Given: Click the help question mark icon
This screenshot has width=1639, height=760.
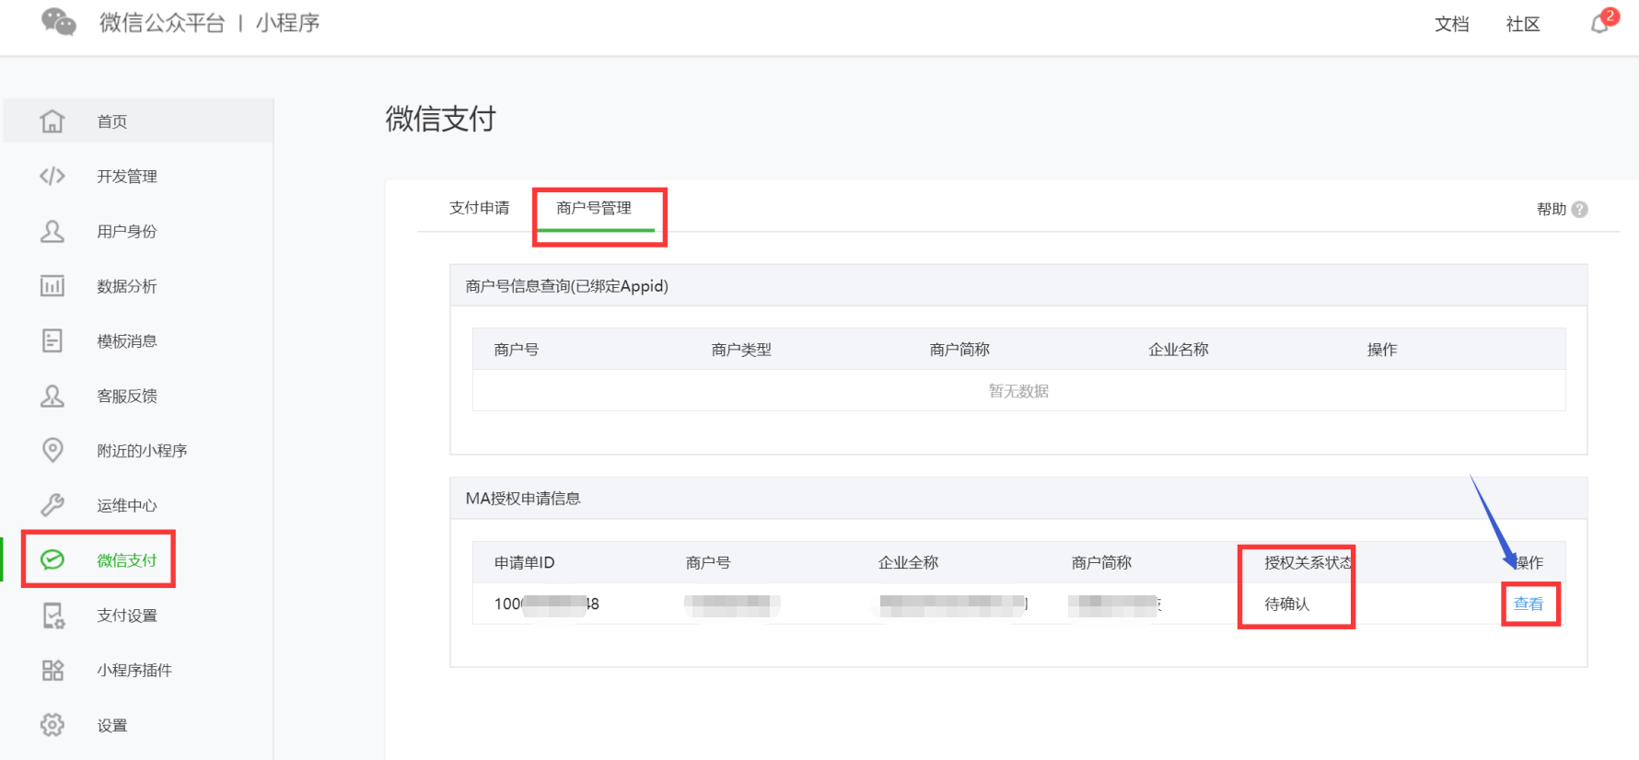Looking at the screenshot, I should [1580, 209].
